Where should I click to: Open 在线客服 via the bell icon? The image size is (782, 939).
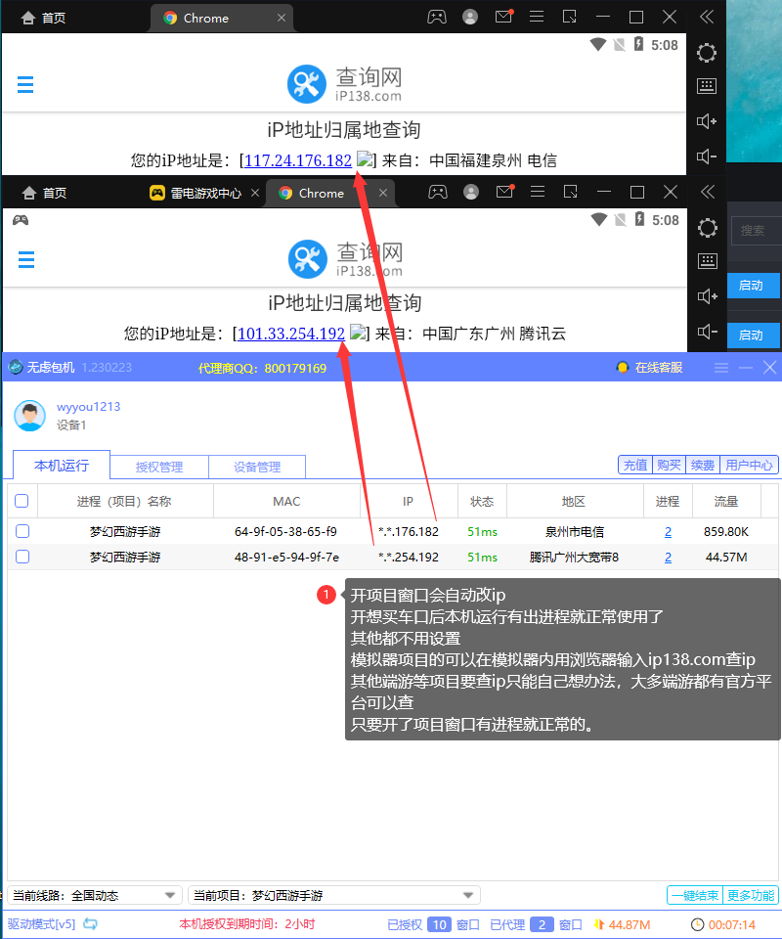[623, 367]
